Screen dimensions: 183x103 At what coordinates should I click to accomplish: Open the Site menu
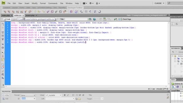tap(62, 3)
